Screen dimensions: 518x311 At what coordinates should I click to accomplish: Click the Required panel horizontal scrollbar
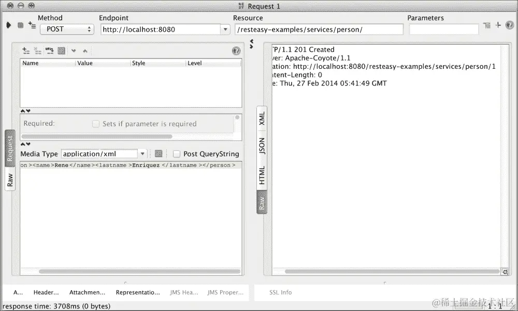click(97, 136)
